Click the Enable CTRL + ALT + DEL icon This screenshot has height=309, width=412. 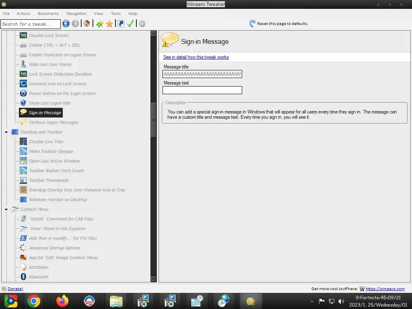23,45
